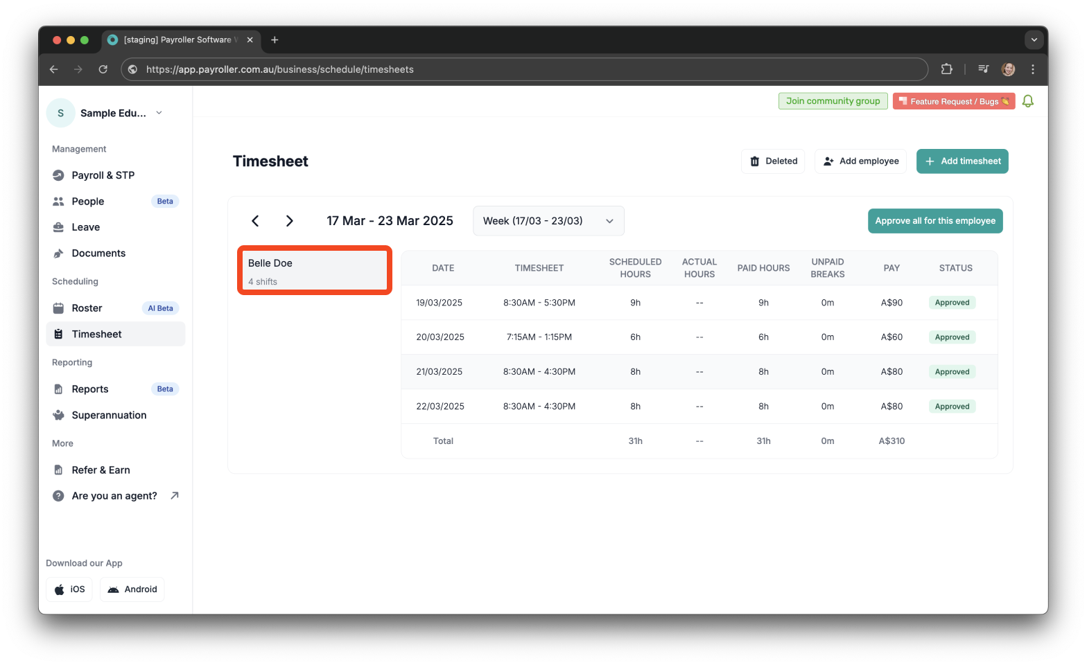Click the 22/03/2025 date cell
Image resolution: width=1087 pixels, height=665 pixels.
tap(440, 407)
